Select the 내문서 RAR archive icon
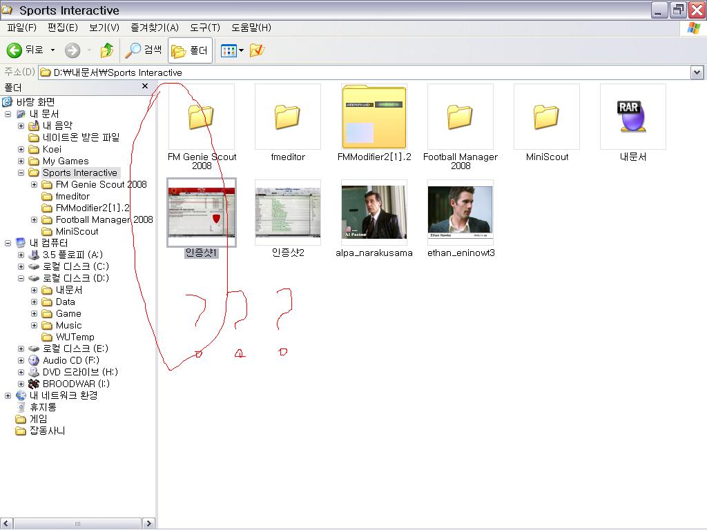This screenshot has height=530, width=707. pyautogui.click(x=632, y=116)
